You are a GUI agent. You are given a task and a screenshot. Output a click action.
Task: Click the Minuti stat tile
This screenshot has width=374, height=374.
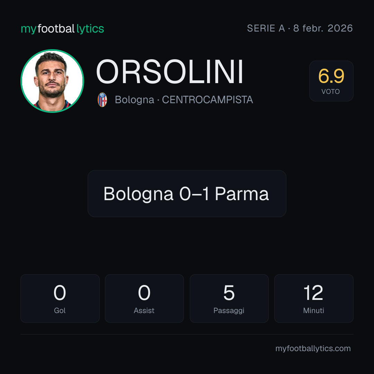[x=314, y=299]
